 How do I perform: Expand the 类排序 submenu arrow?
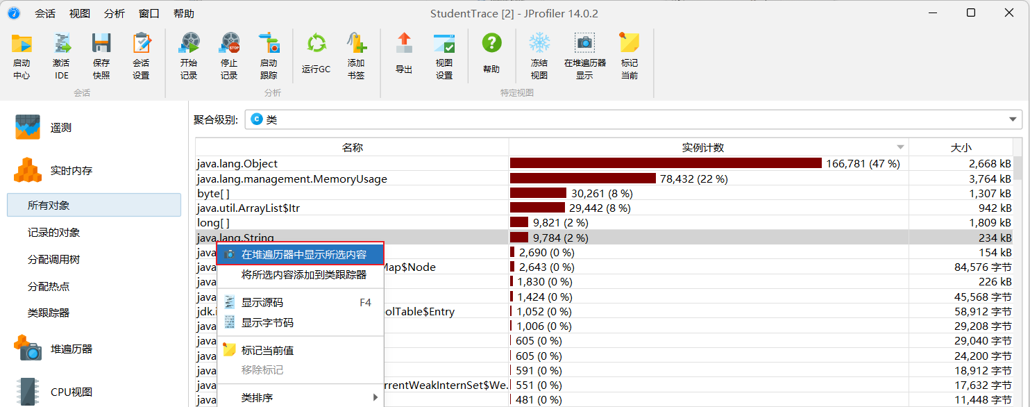(375, 398)
